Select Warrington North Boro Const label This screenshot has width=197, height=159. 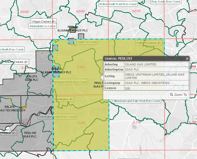(69, 82)
